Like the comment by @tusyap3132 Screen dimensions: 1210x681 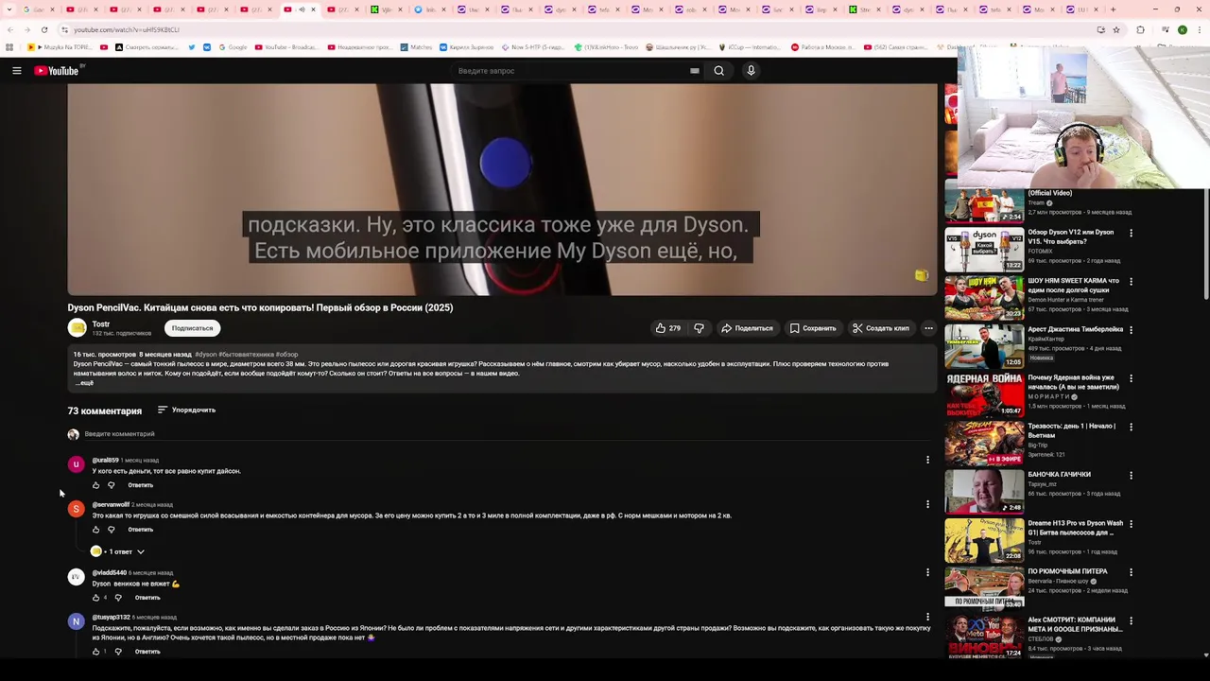95,652
